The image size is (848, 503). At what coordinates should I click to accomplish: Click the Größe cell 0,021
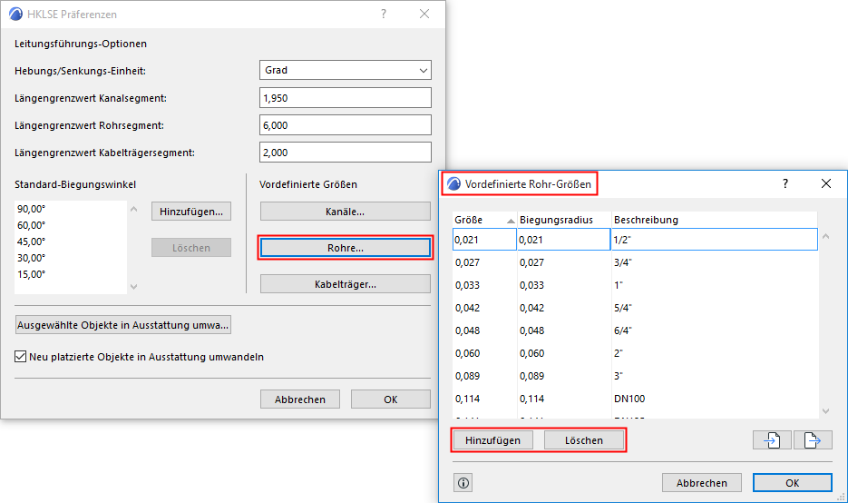[x=484, y=240]
